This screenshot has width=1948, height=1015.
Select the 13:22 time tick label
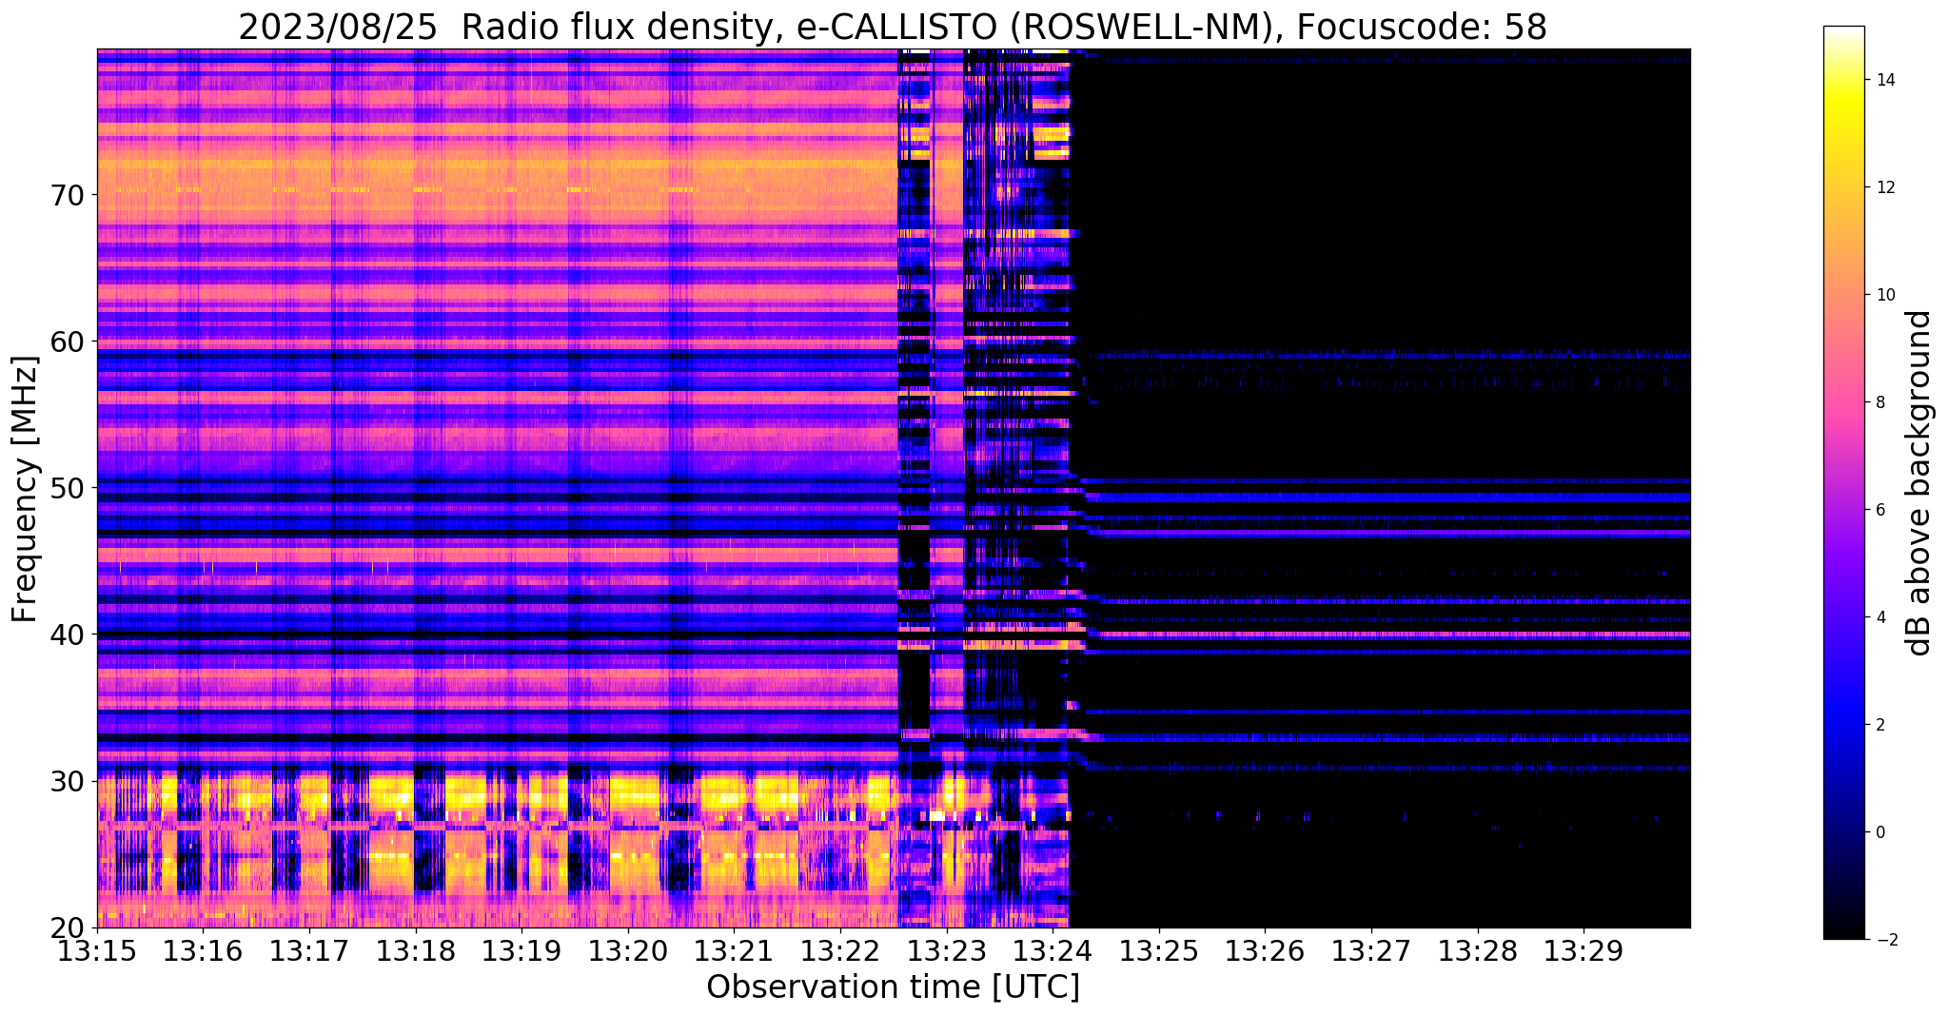840,950
